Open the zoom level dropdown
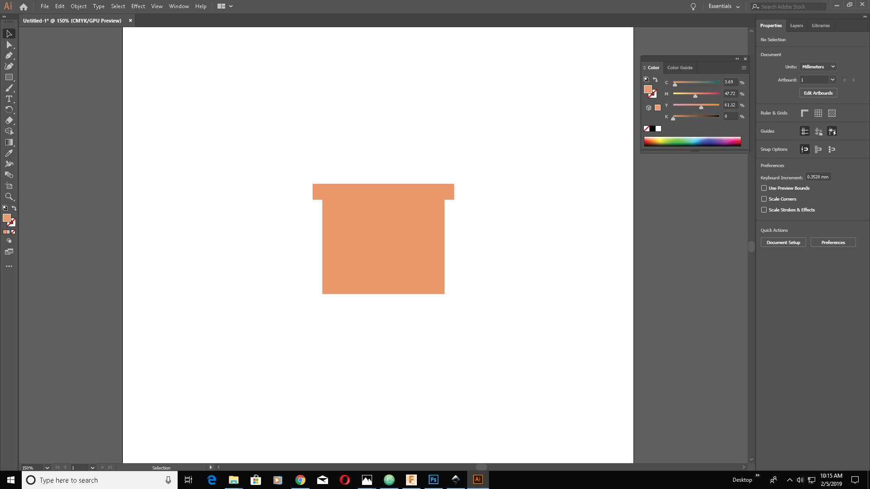 tap(47, 468)
